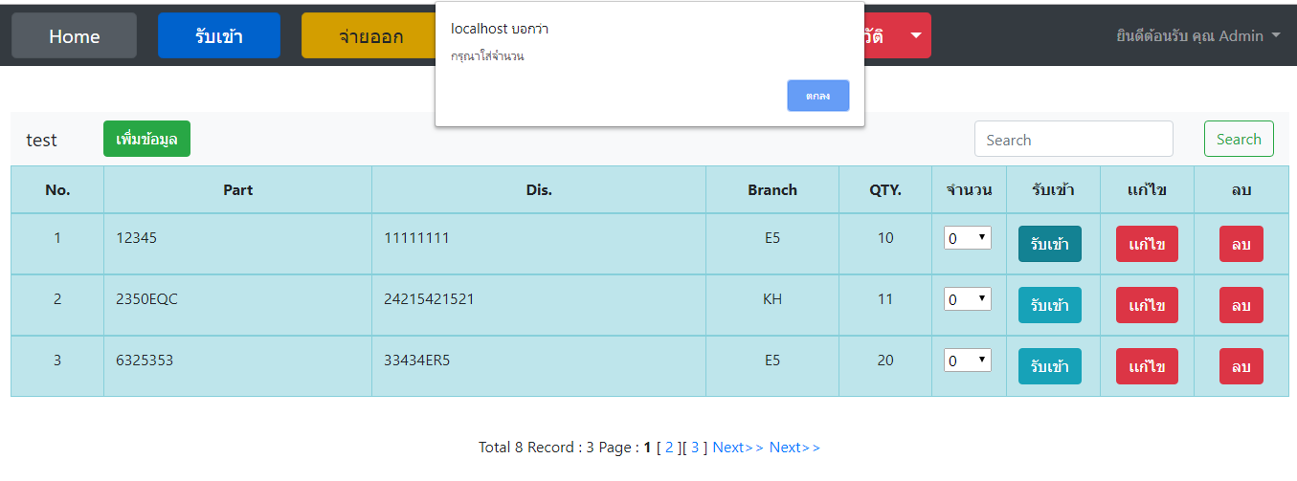This screenshot has height=481, width=1297.
Task: Open quantity dropdown for part 2350EQC
Action: [967, 300]
